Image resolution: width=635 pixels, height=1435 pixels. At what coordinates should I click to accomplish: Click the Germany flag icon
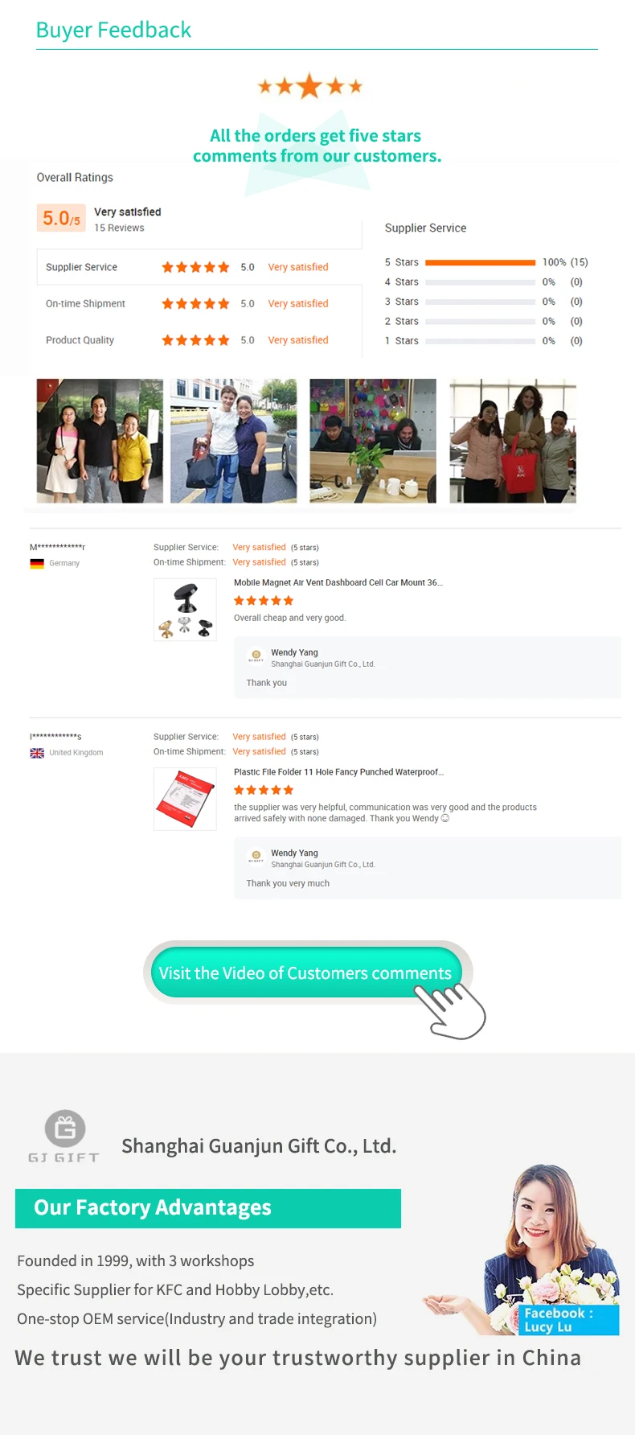point(37,564)
